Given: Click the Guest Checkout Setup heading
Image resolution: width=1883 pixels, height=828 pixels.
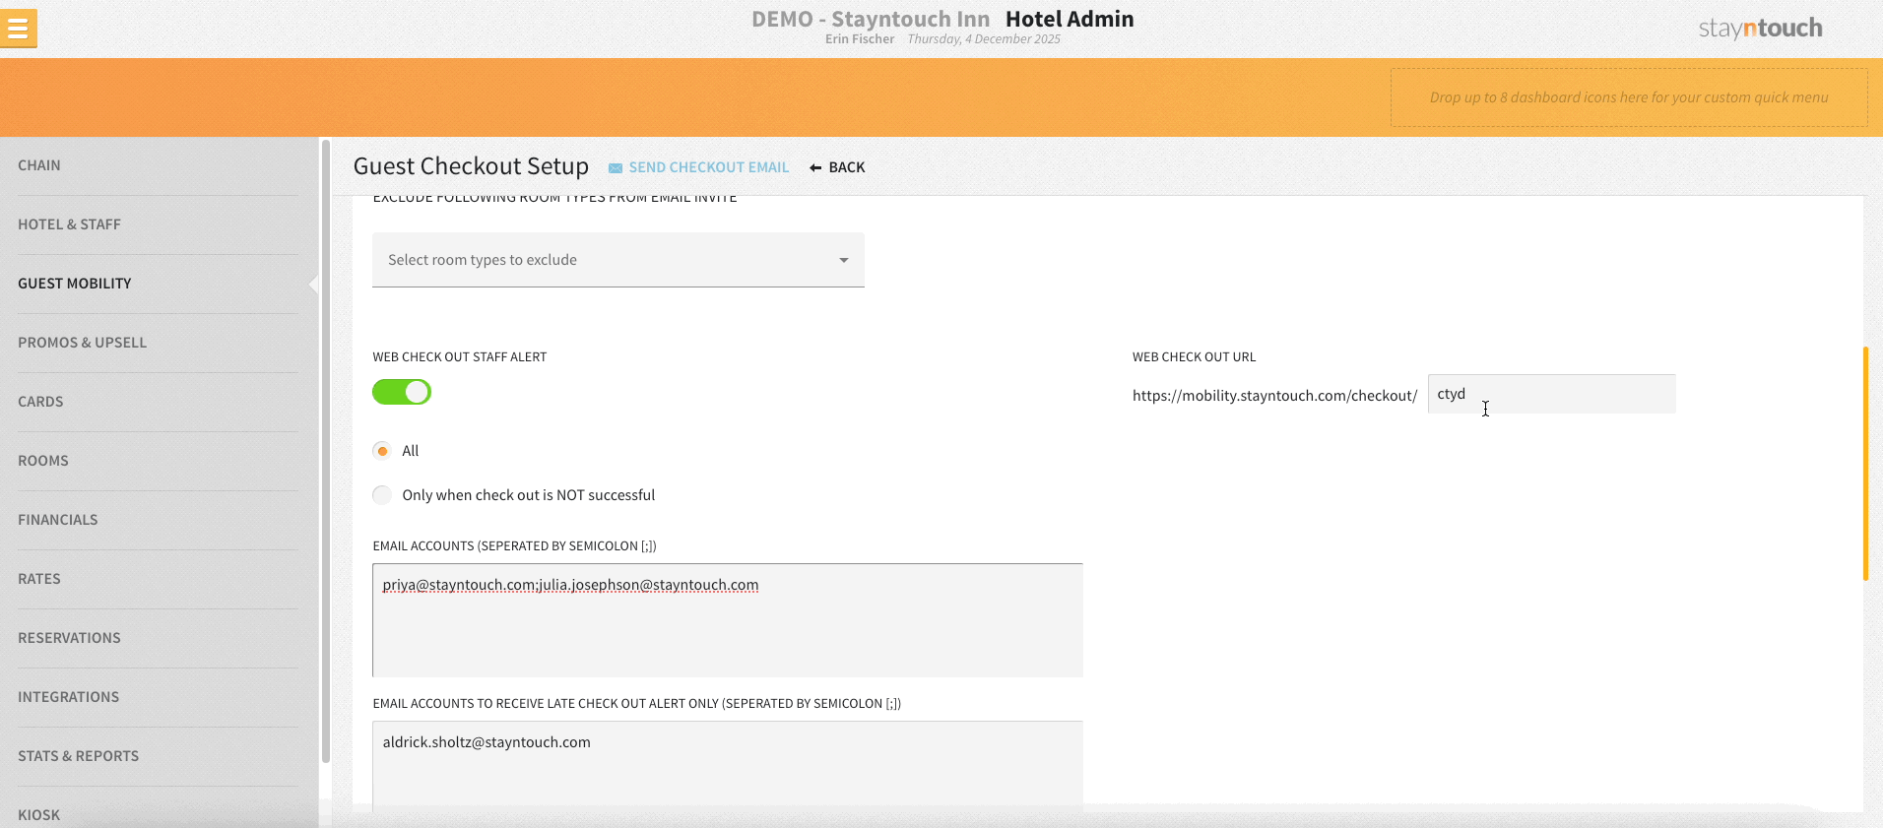Looking at the screenshot, I should (471, 166).
